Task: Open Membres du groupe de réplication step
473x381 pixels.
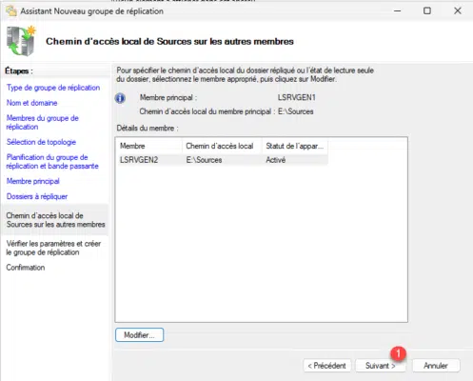Action: 43,122
